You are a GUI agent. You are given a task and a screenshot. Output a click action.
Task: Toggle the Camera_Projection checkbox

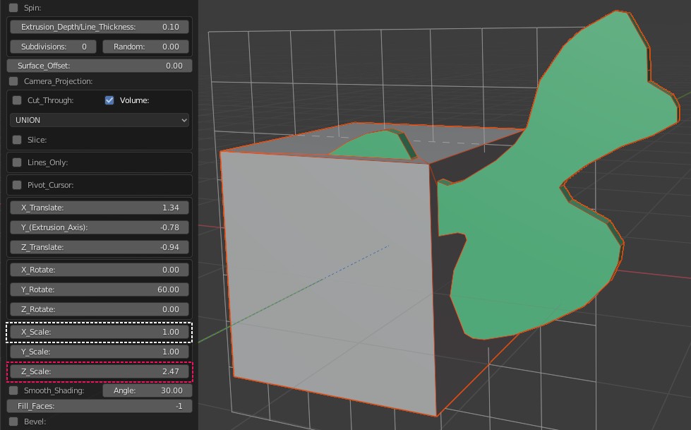tap(14, 81)
